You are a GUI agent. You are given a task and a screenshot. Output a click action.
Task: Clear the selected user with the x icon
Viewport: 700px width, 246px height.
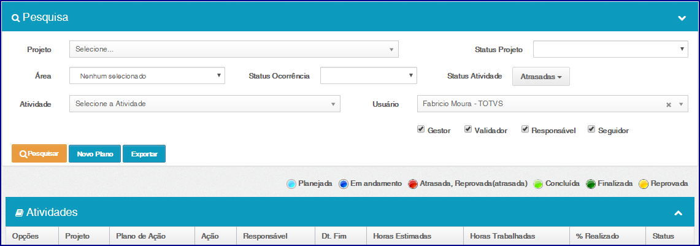point(669,104)
